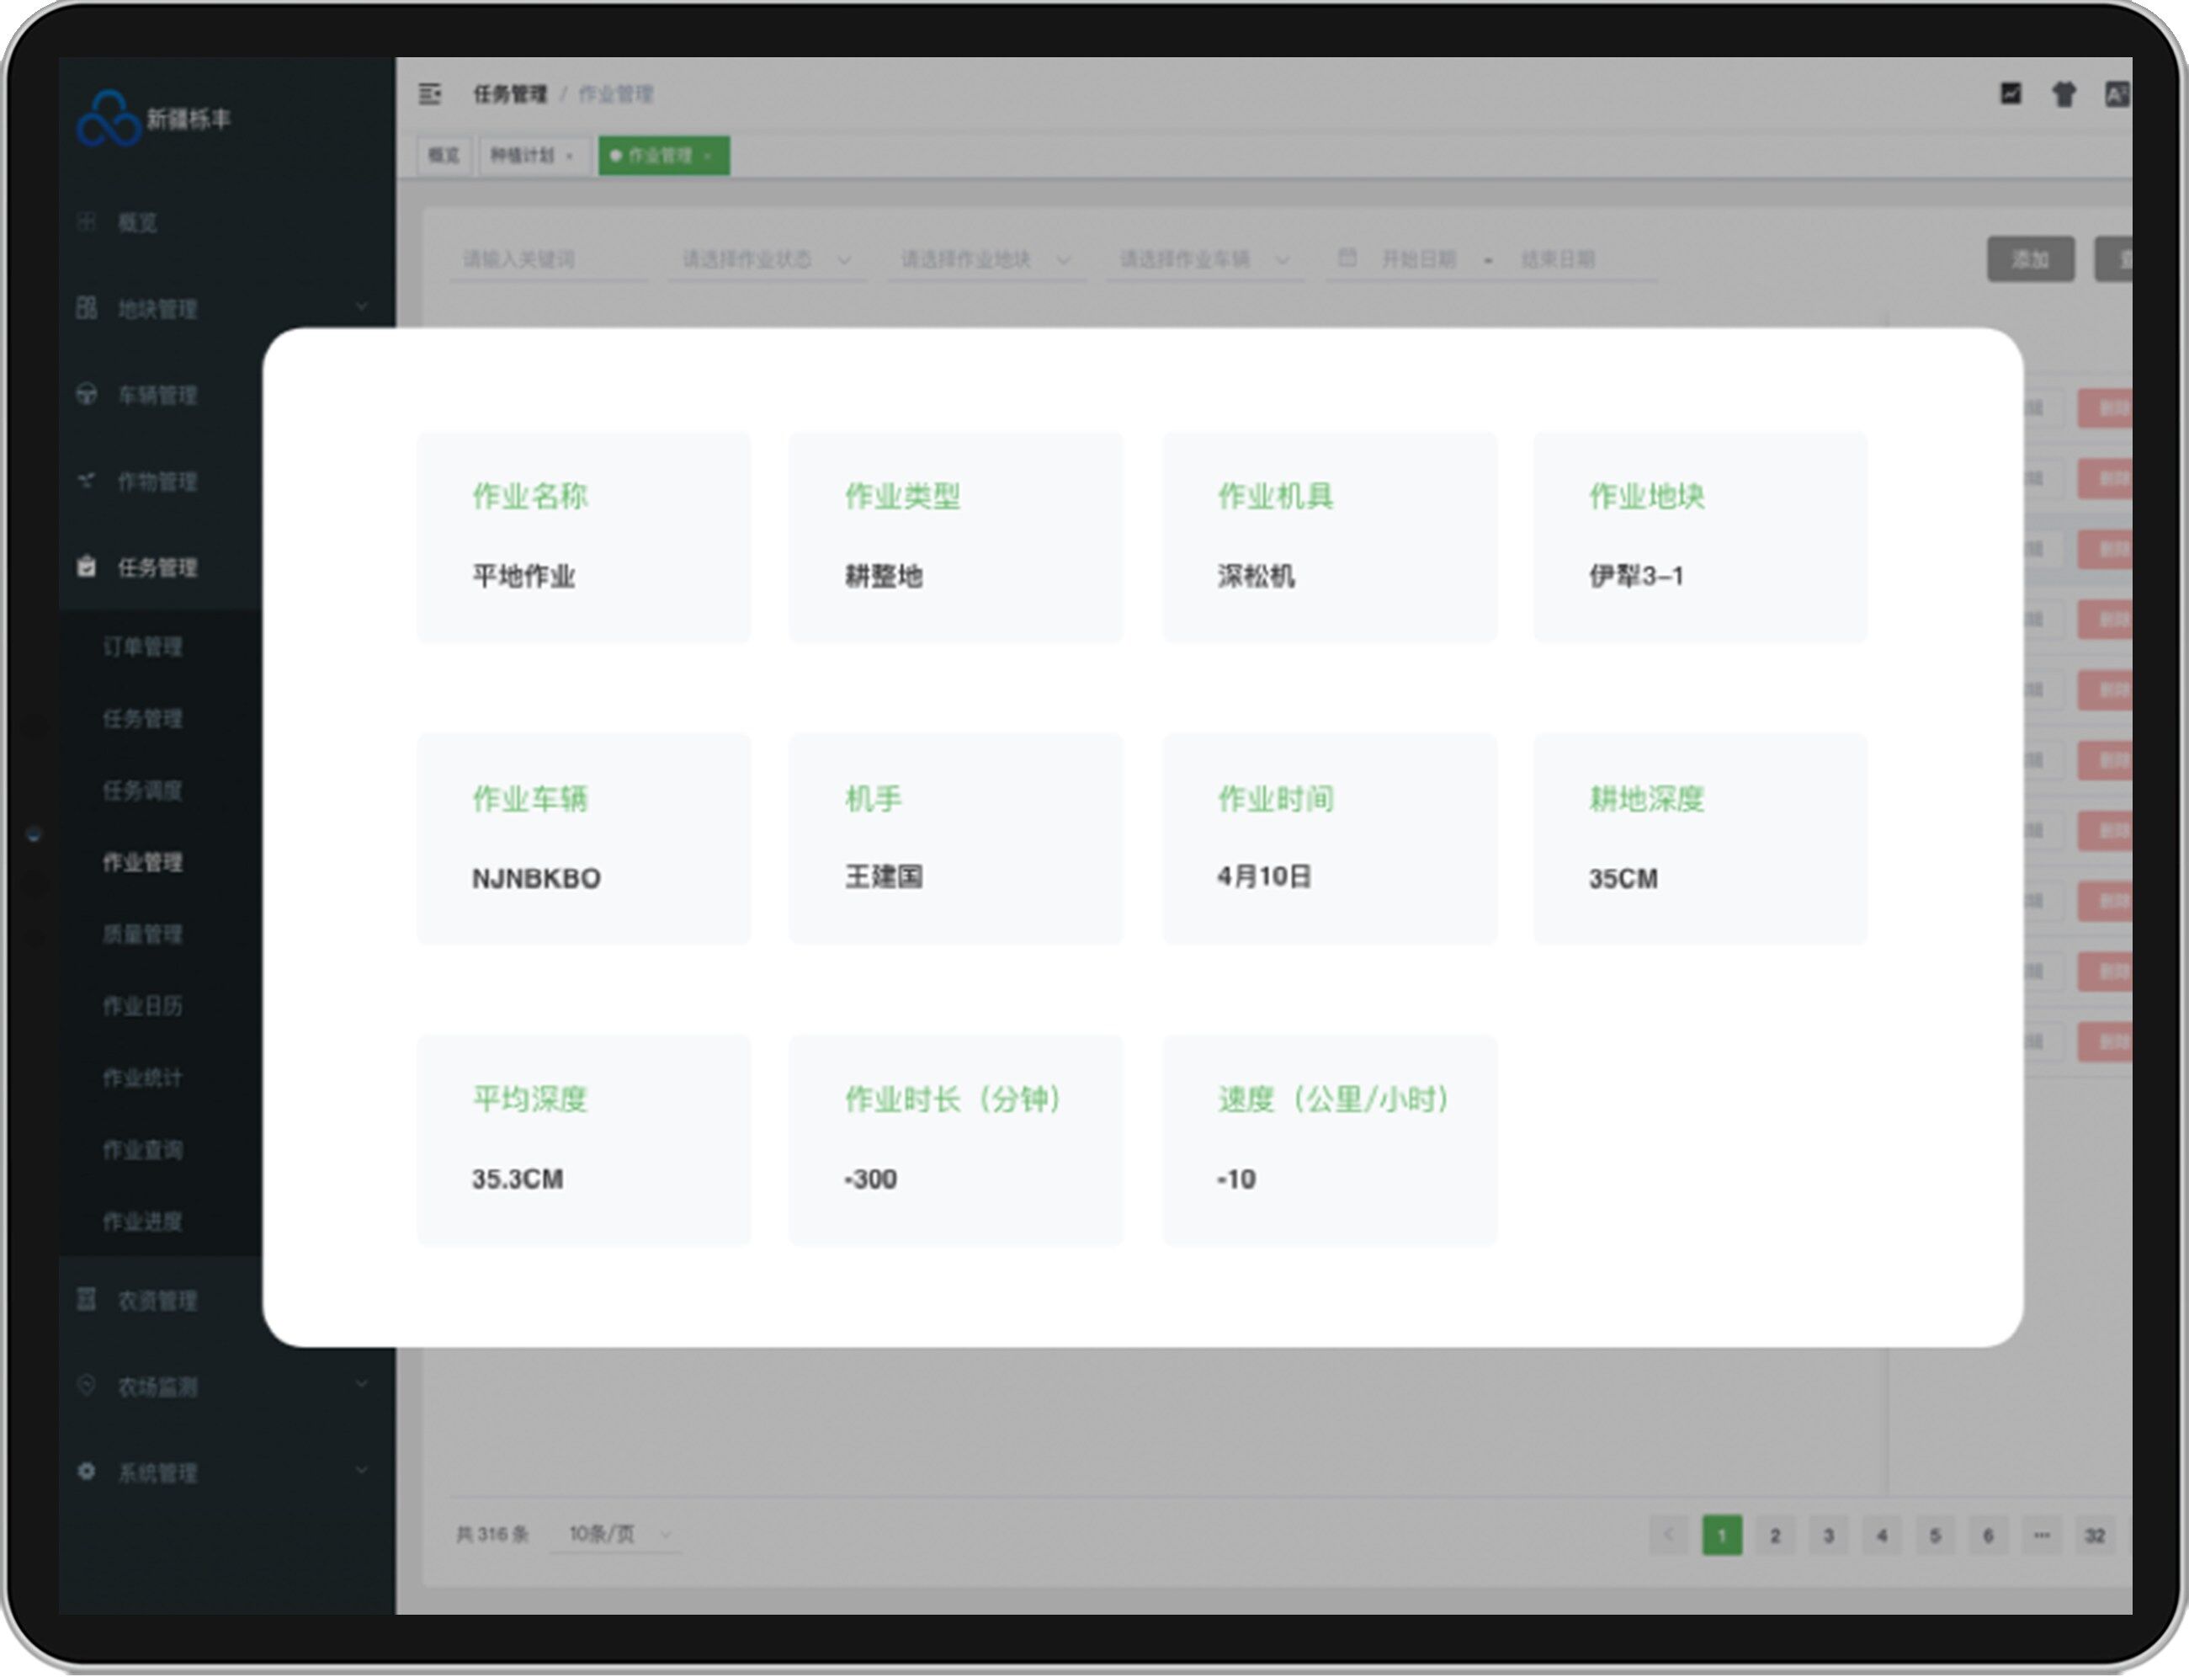Image resolution: width=2189 pixels, height=1677 pixels.
Task: Open 质量管理 in the sidebar submenu
Action: tap(143, 934)
